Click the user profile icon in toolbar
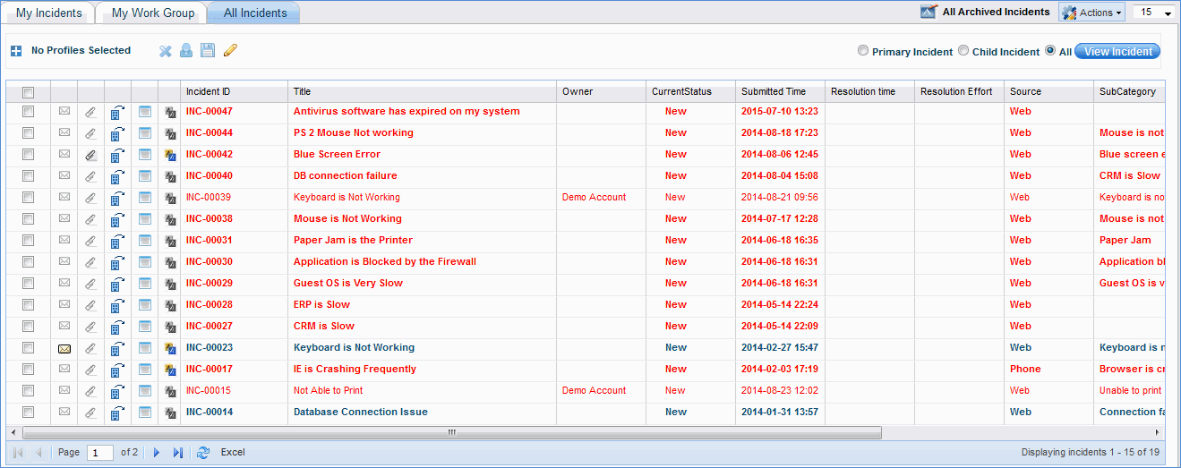The height and width of the screenshot is (468, 1181). 186,51
